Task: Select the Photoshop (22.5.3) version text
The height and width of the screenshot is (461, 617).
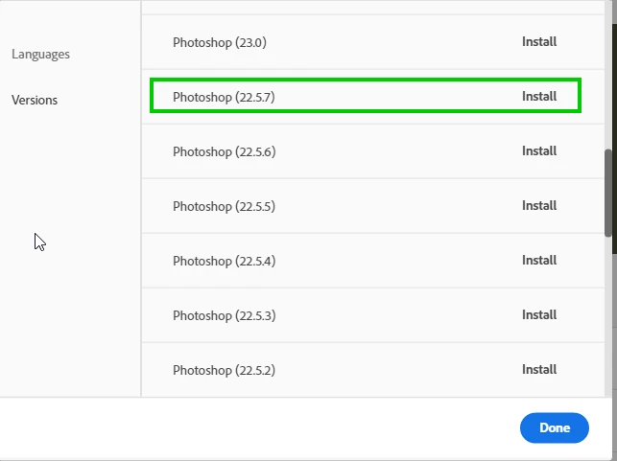Action: pos(224,315)
